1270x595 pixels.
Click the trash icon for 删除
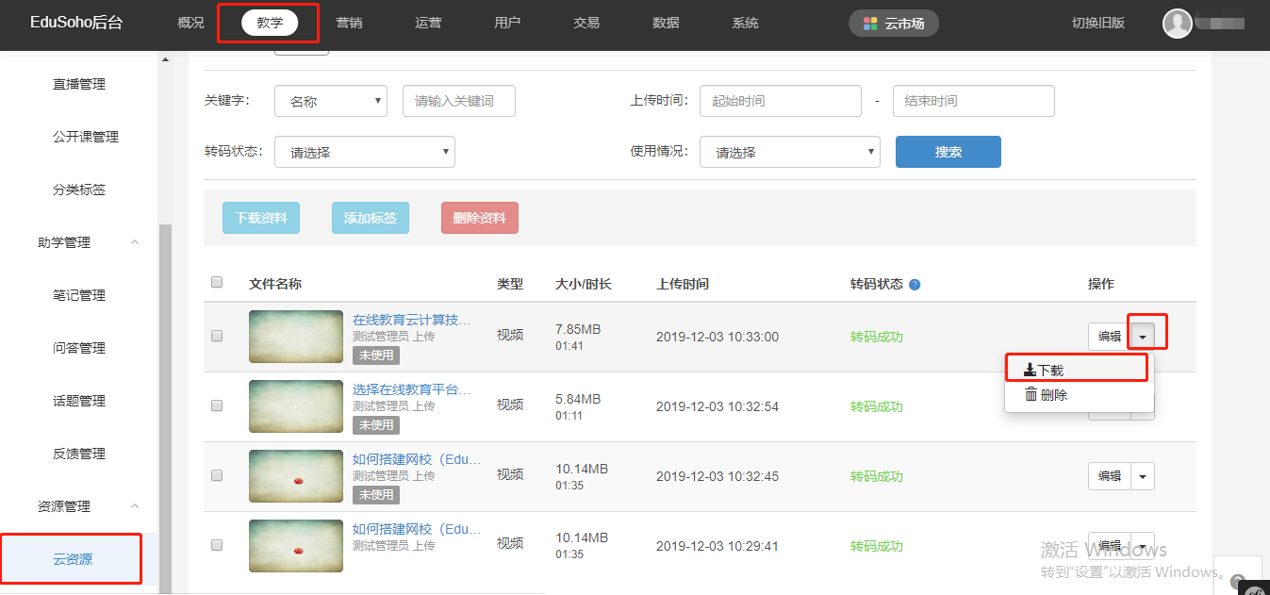[1031, 395]
